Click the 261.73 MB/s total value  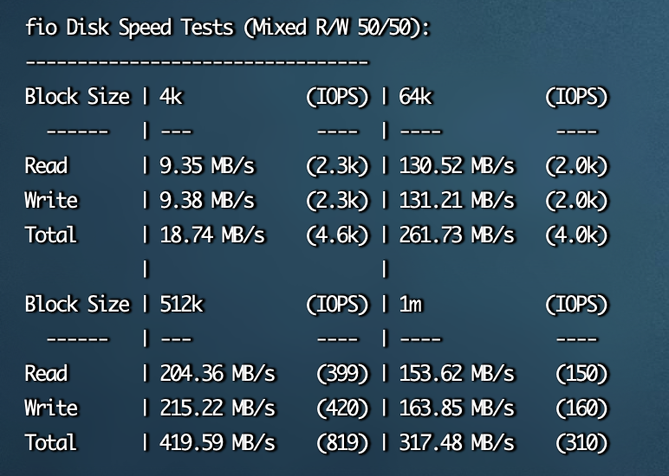(x=457, y=235)
